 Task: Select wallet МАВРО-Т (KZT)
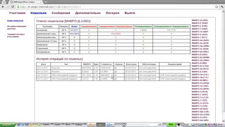coord(199,37)
